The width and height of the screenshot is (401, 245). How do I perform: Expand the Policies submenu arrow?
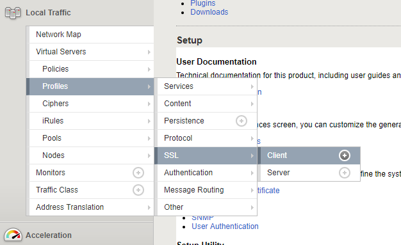point(149,69)
